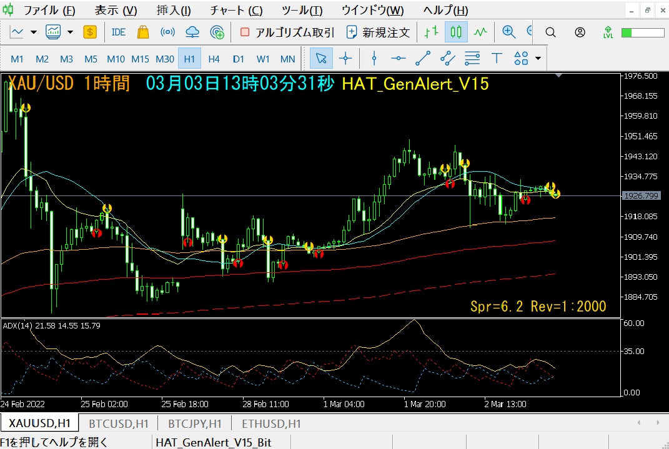Open the search magnifier

click(x=550, y=32)
